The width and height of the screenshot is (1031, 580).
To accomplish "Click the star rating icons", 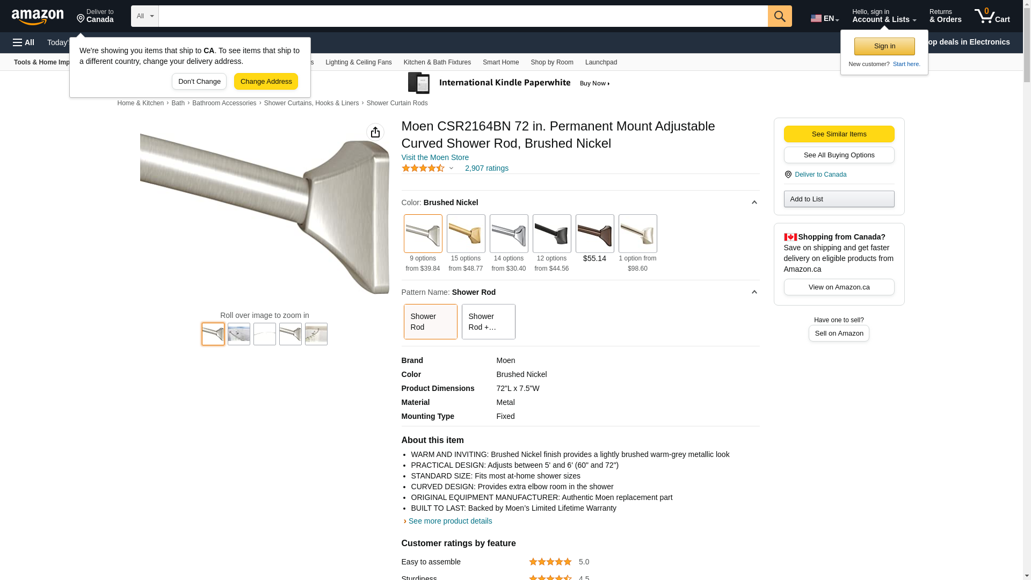I will point(423,168).
